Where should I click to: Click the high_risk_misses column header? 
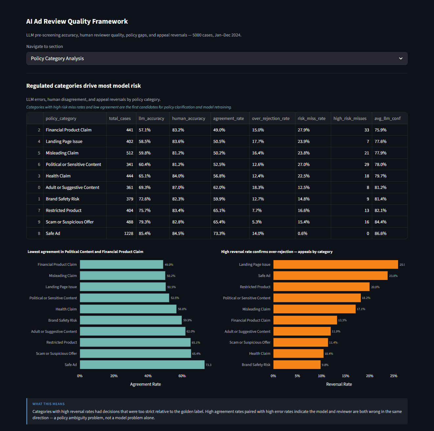click(x=351, y=118)
